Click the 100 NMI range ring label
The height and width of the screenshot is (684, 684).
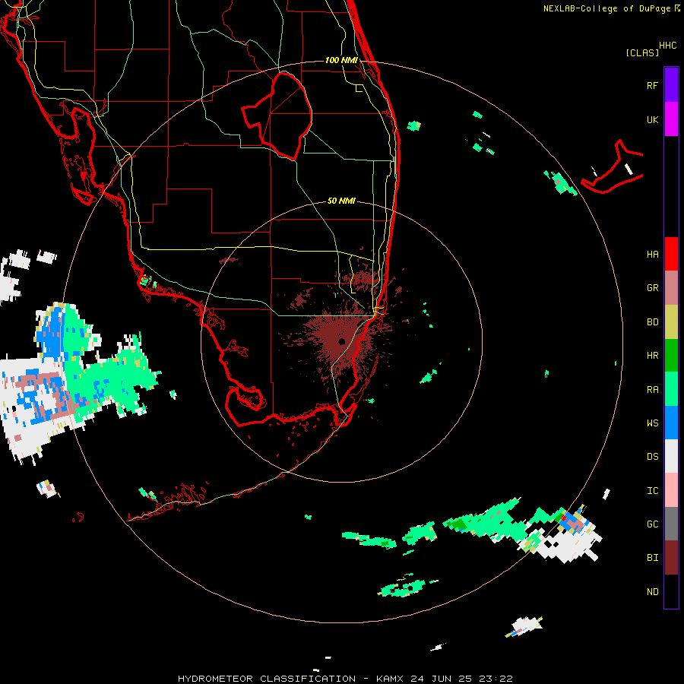coord(341,60)
